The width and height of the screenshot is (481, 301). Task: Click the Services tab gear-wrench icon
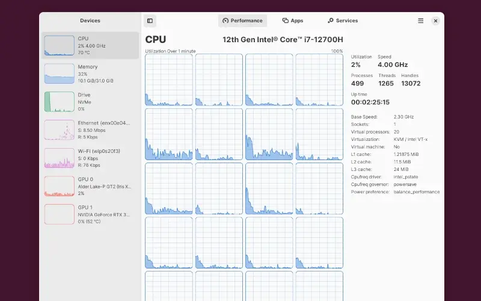[x=330, y=20]
